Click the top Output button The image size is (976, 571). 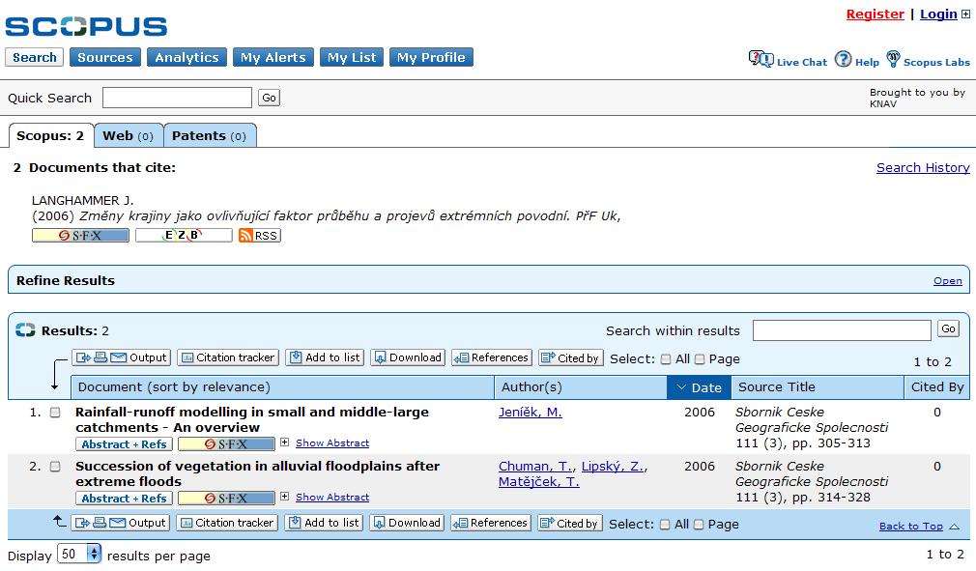122,357
